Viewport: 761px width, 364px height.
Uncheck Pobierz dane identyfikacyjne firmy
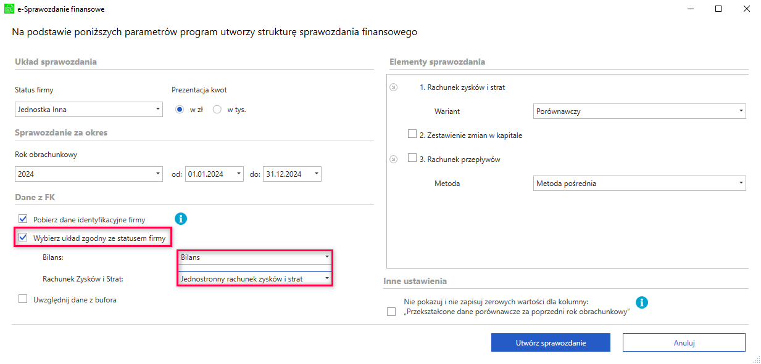[x=23, y=219]
